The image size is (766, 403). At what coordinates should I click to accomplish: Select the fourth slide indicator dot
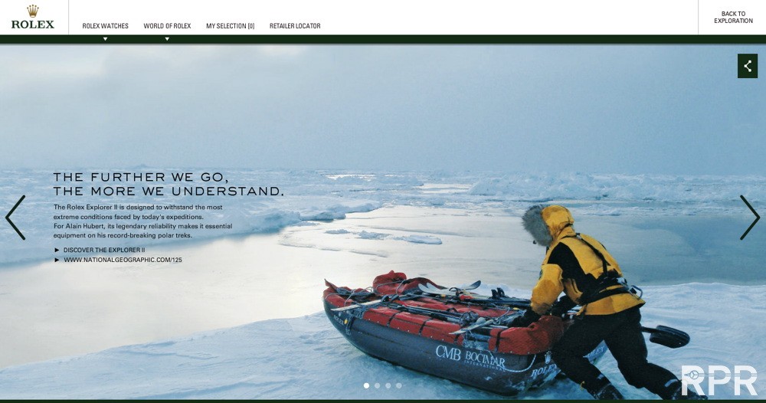pos(398,385)
